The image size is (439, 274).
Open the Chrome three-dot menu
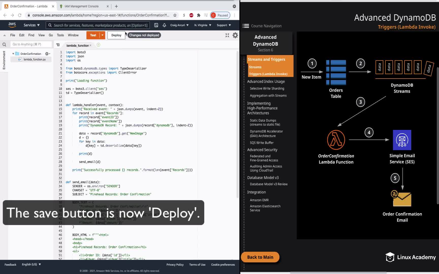click(234, 15)
